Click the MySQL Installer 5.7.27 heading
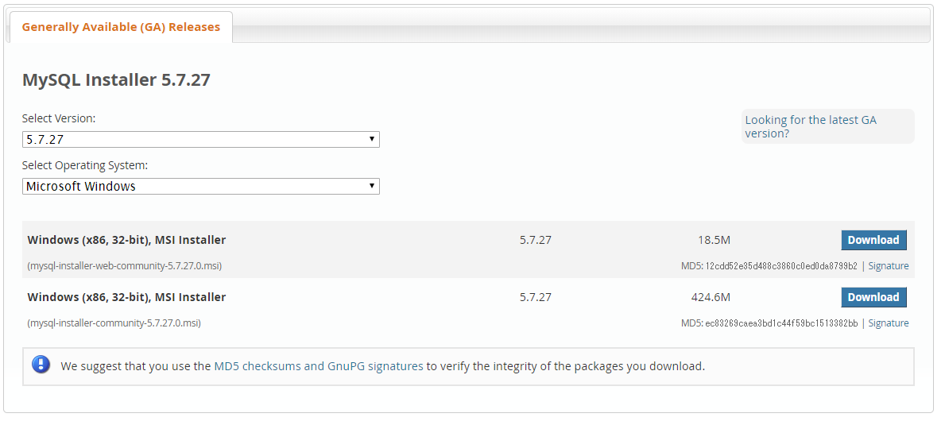The image size is (945, 425). point(116,79)
